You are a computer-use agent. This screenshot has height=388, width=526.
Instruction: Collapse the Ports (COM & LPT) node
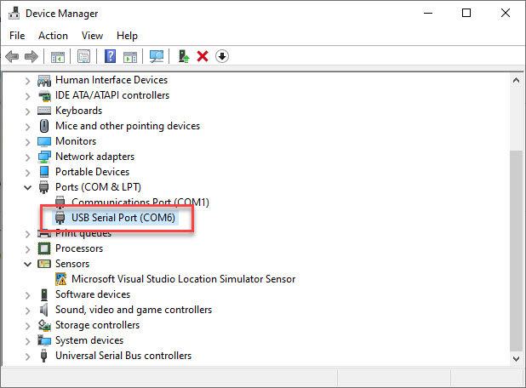(28, 187)
